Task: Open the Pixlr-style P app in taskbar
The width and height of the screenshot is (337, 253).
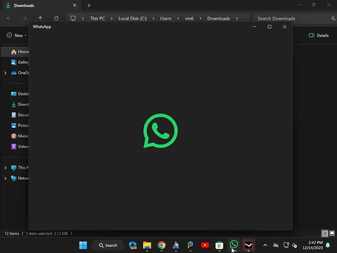Action: click(191, 245)
